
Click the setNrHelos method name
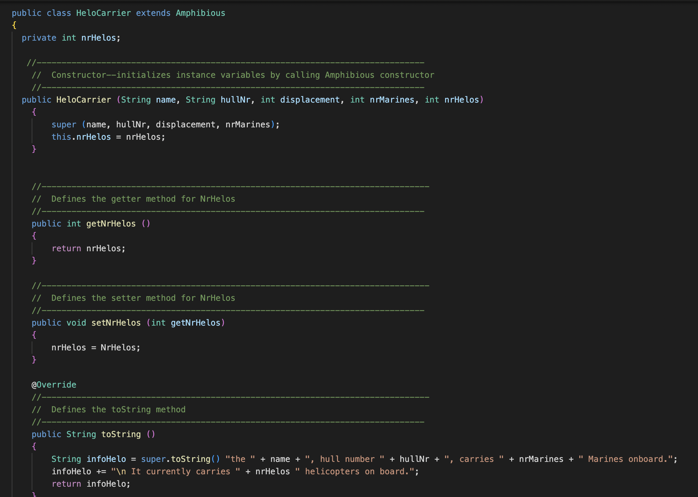(x=116, y=323)
